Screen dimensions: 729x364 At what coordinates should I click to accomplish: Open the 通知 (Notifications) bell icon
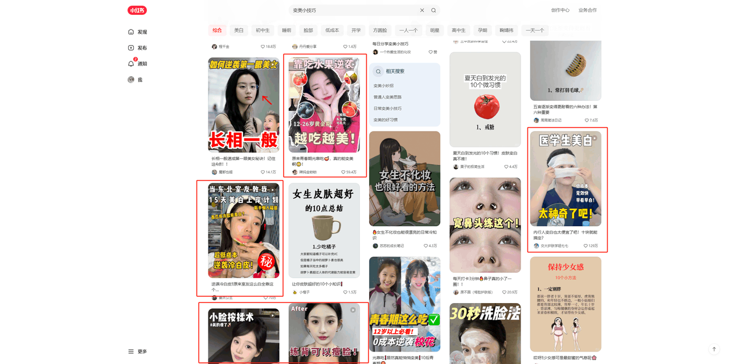131,64
